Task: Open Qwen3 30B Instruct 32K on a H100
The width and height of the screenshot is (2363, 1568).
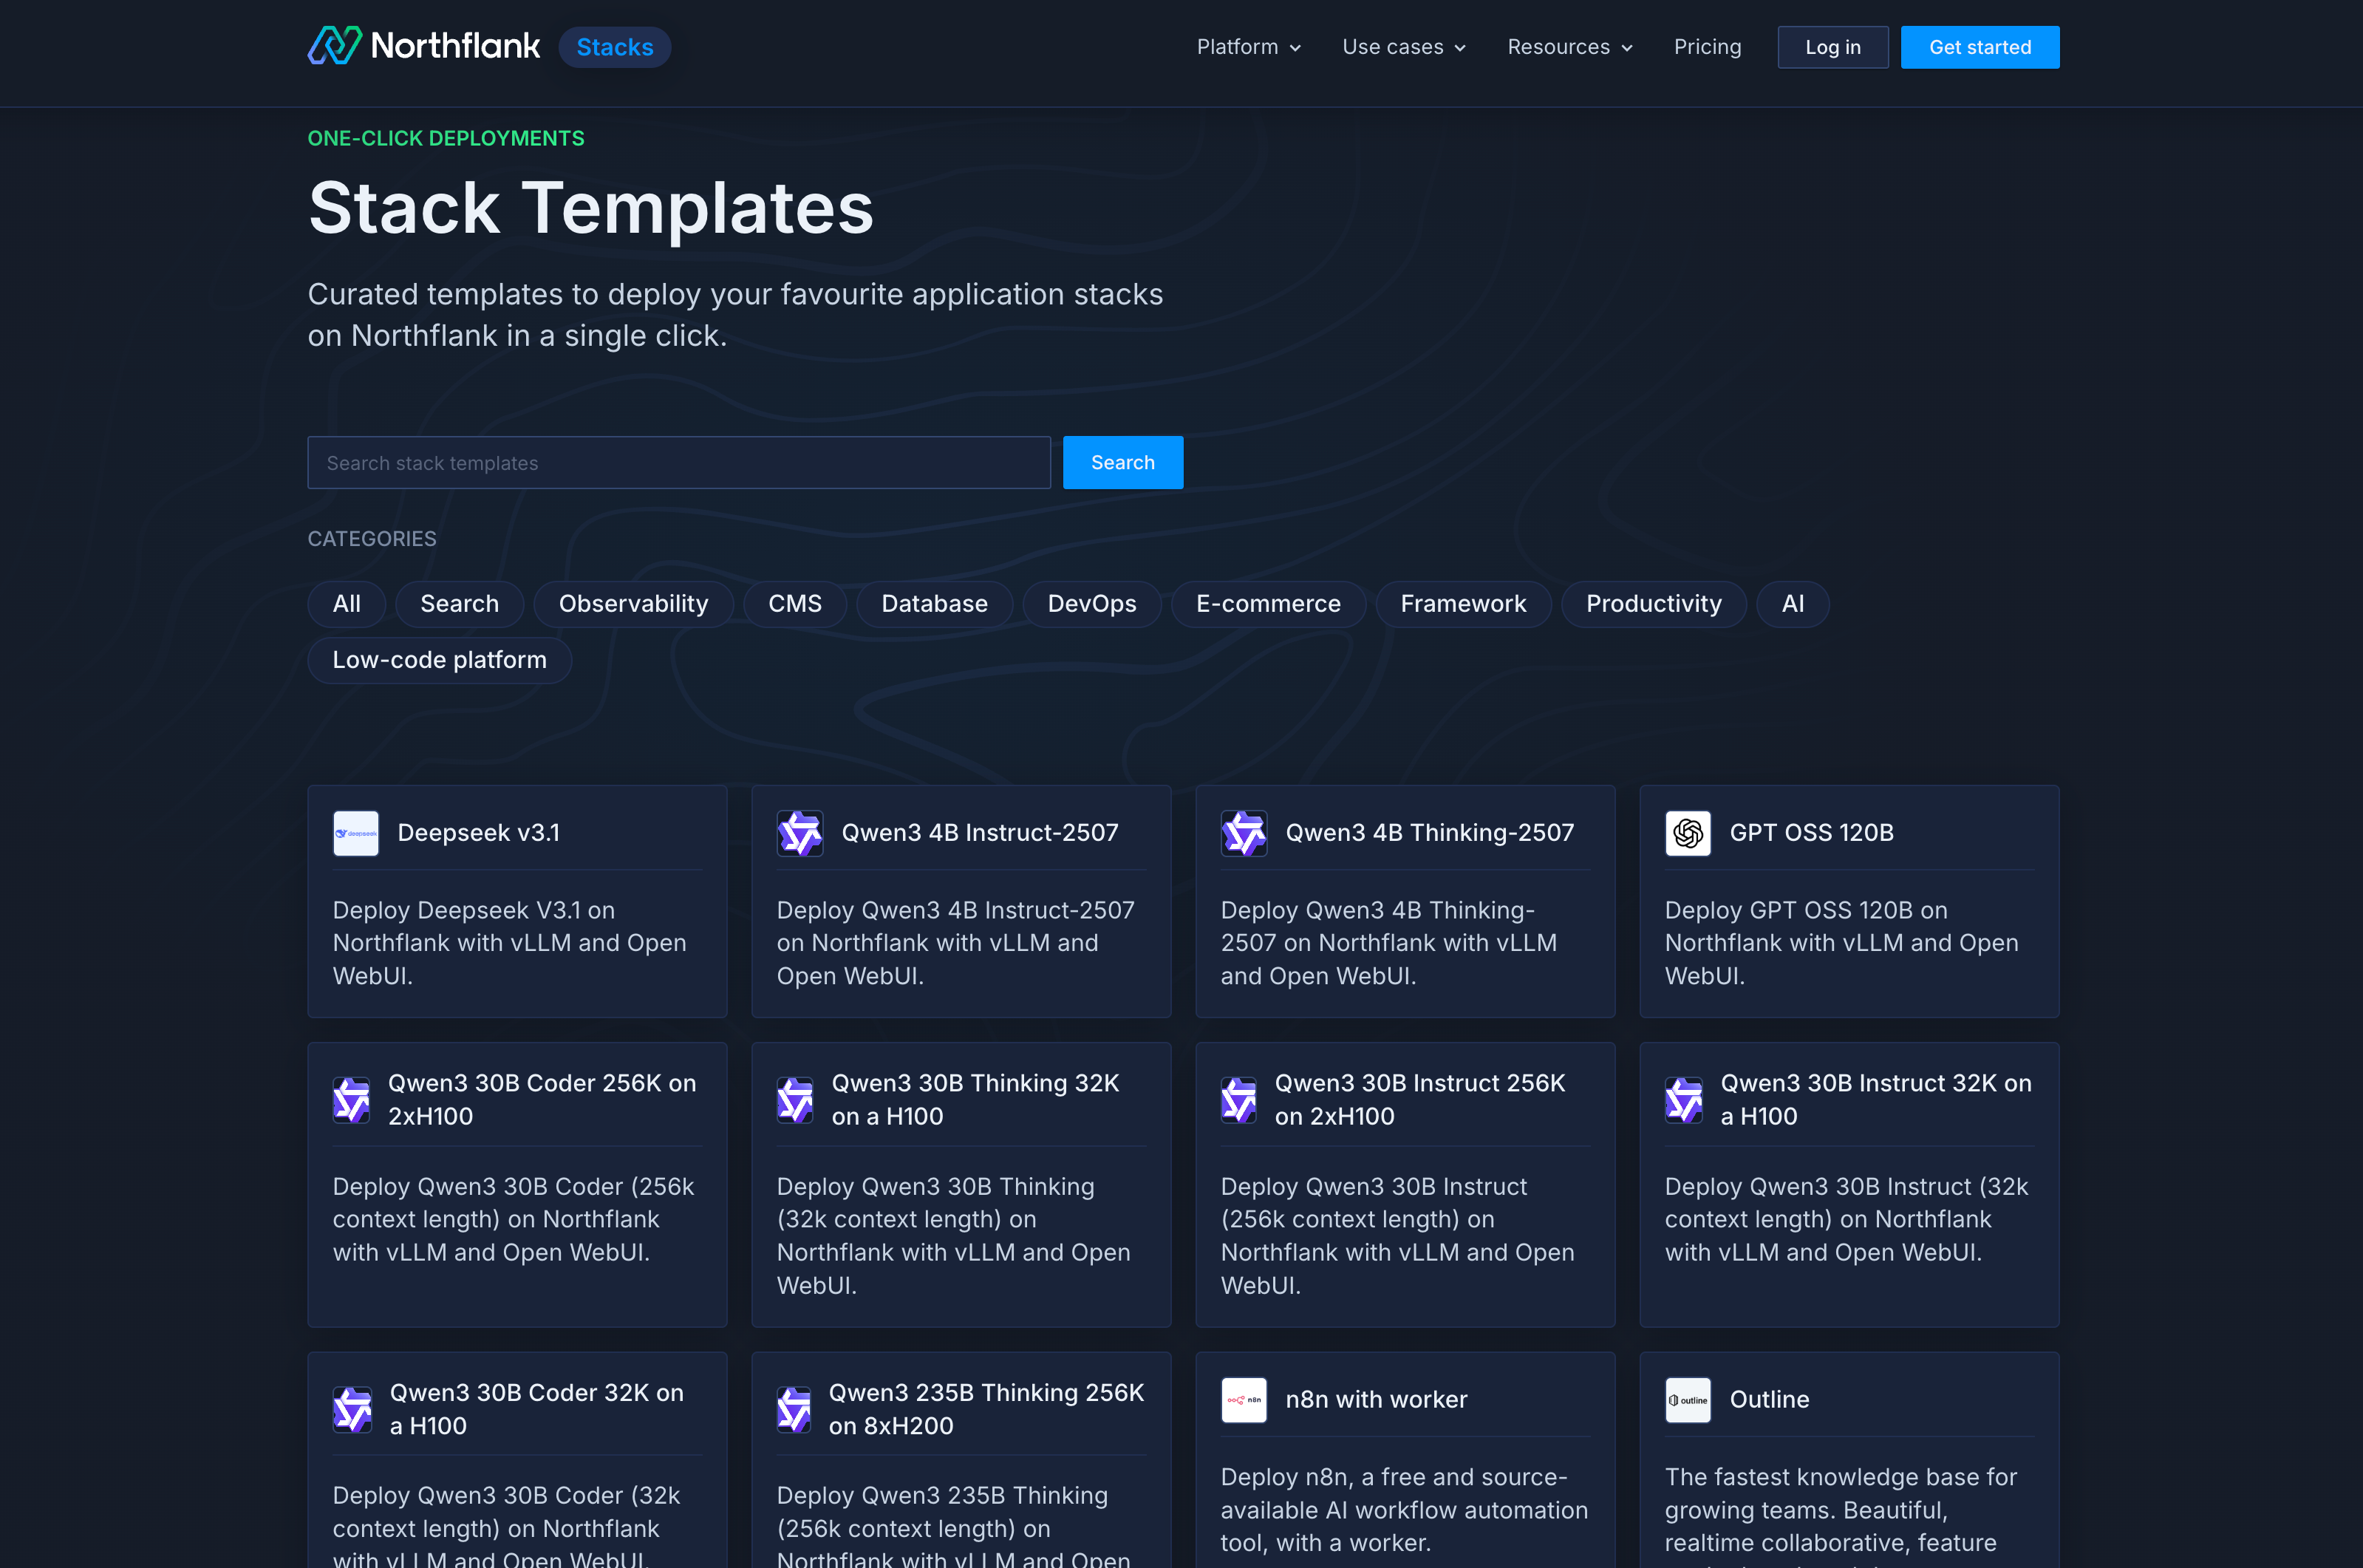Action: tap(1876, 1100)
